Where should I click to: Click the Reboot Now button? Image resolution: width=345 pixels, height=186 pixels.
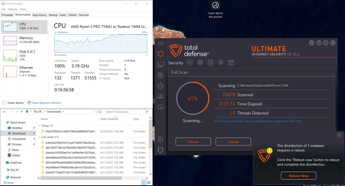tap(299, 176)
